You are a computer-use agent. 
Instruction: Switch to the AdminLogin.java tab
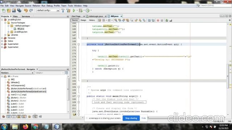pos(96,16)
